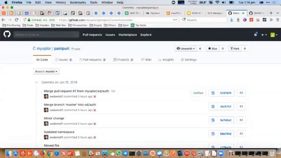The image size is (281, 158).
Task: Go back with Firefox back arrow
Action: click(4, 20)
